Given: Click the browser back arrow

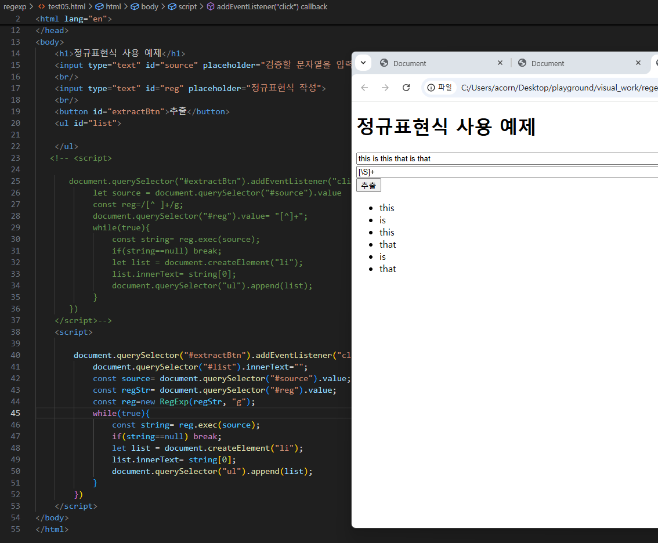Looking at the screenshot, I should point(364,88).
